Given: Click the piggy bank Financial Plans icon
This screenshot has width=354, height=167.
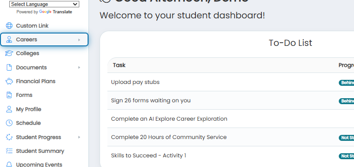Looking at the screenshot, I should pos(9,81).
